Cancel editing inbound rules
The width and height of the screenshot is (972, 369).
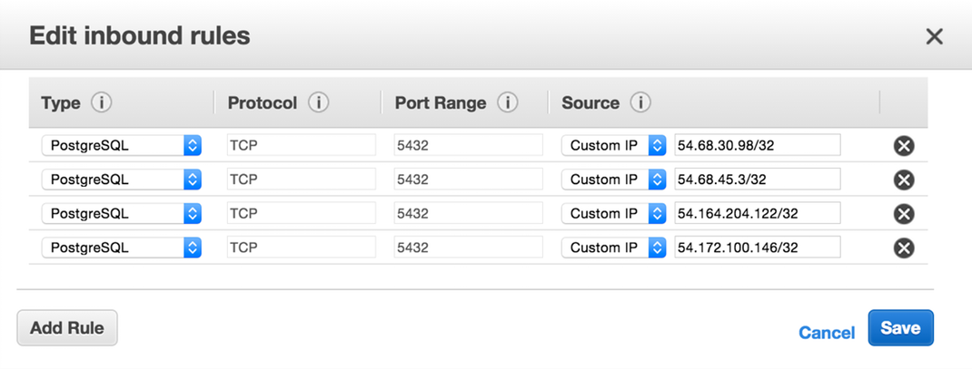pyautogui.click(x=827, y=333)
